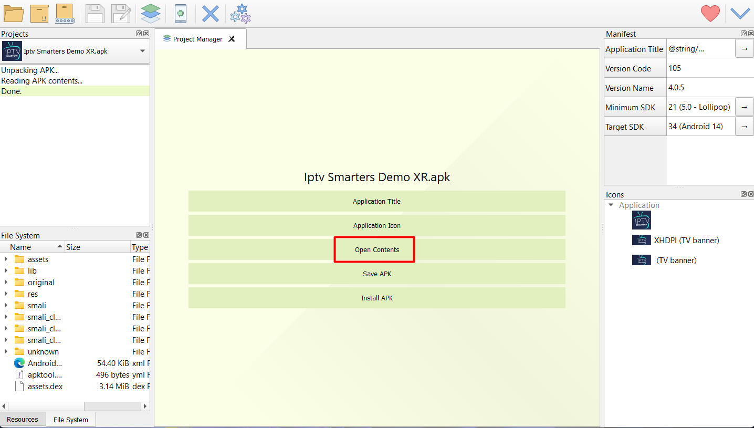Click the Install APK phone icon
754x428 pixels.
(181, 14)
